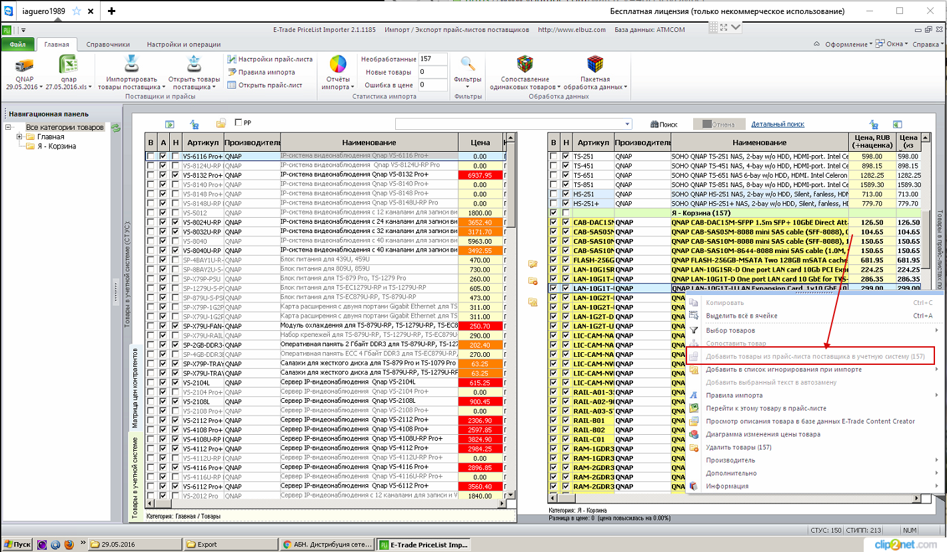
Task: Choose Диаграмма изменения цены товара menu item
Action: coord(813,434)
